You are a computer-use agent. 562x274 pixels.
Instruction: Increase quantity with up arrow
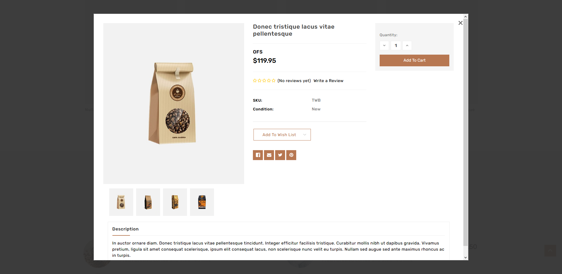[407, 46]
